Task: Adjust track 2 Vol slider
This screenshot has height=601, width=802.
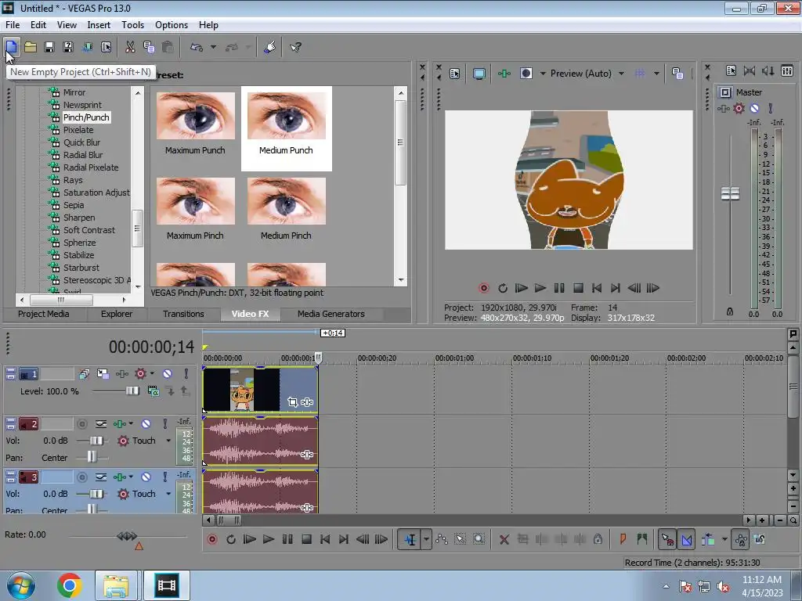Action: coord(96,441)
